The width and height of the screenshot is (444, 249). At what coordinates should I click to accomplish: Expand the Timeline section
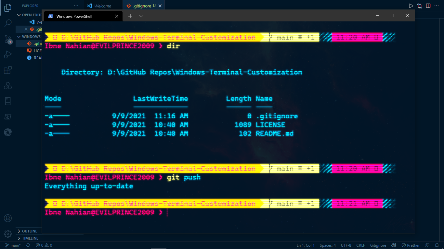(x=30, y=238)
